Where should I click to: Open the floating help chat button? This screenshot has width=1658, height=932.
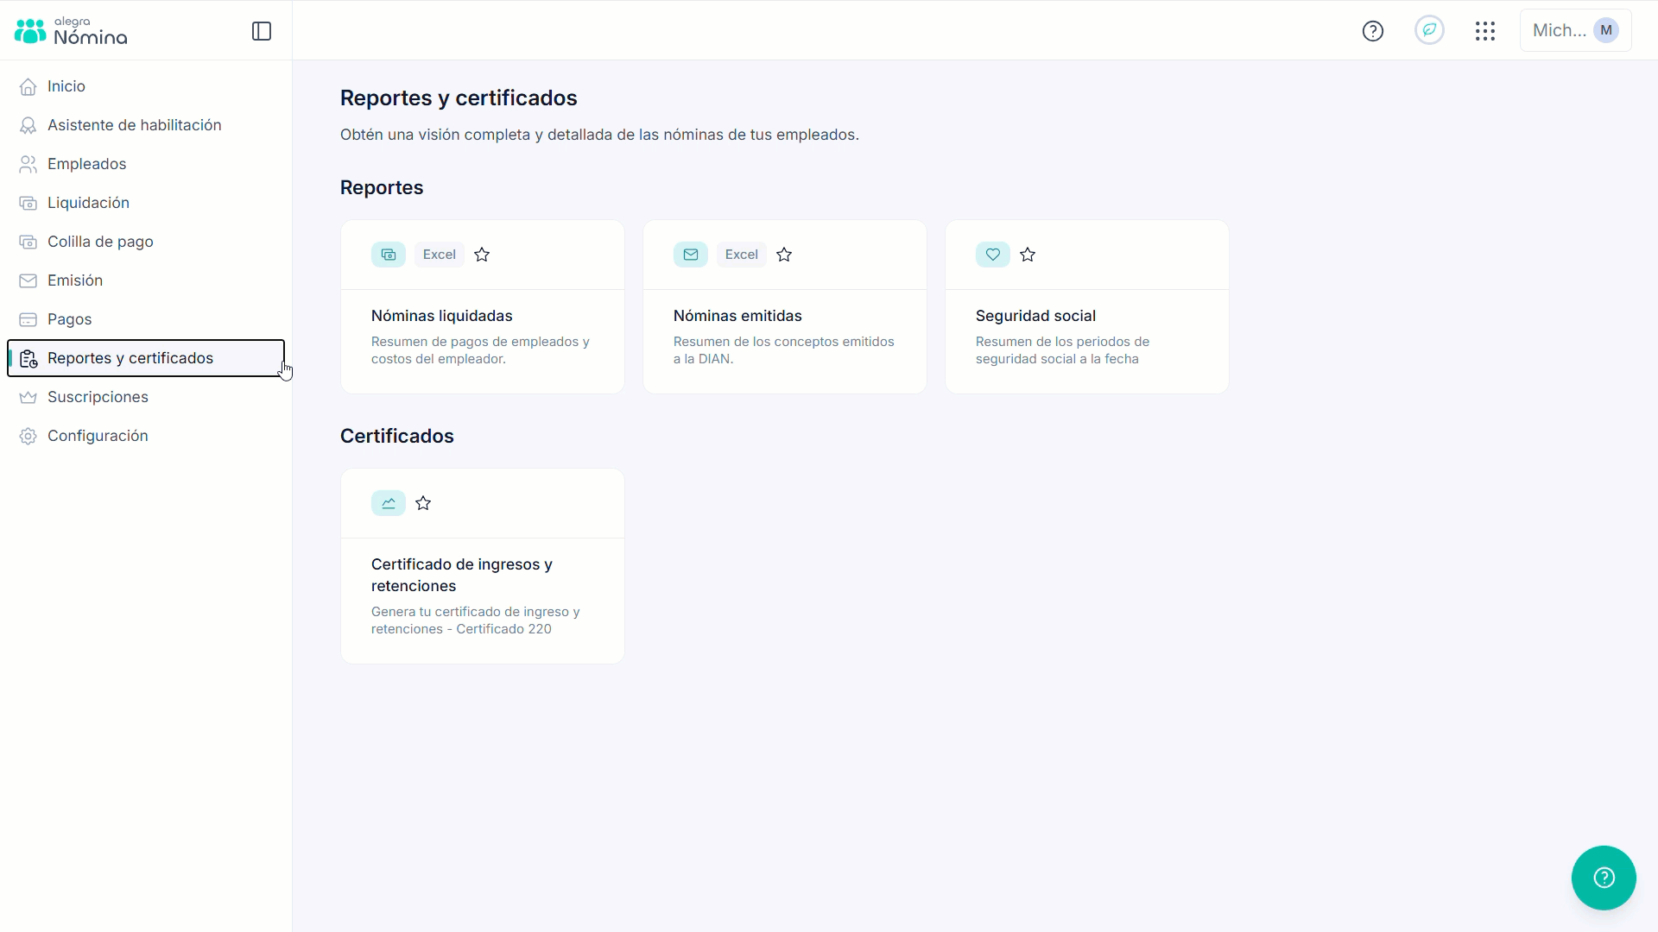pyautogui.click(x=1604, y=878)
